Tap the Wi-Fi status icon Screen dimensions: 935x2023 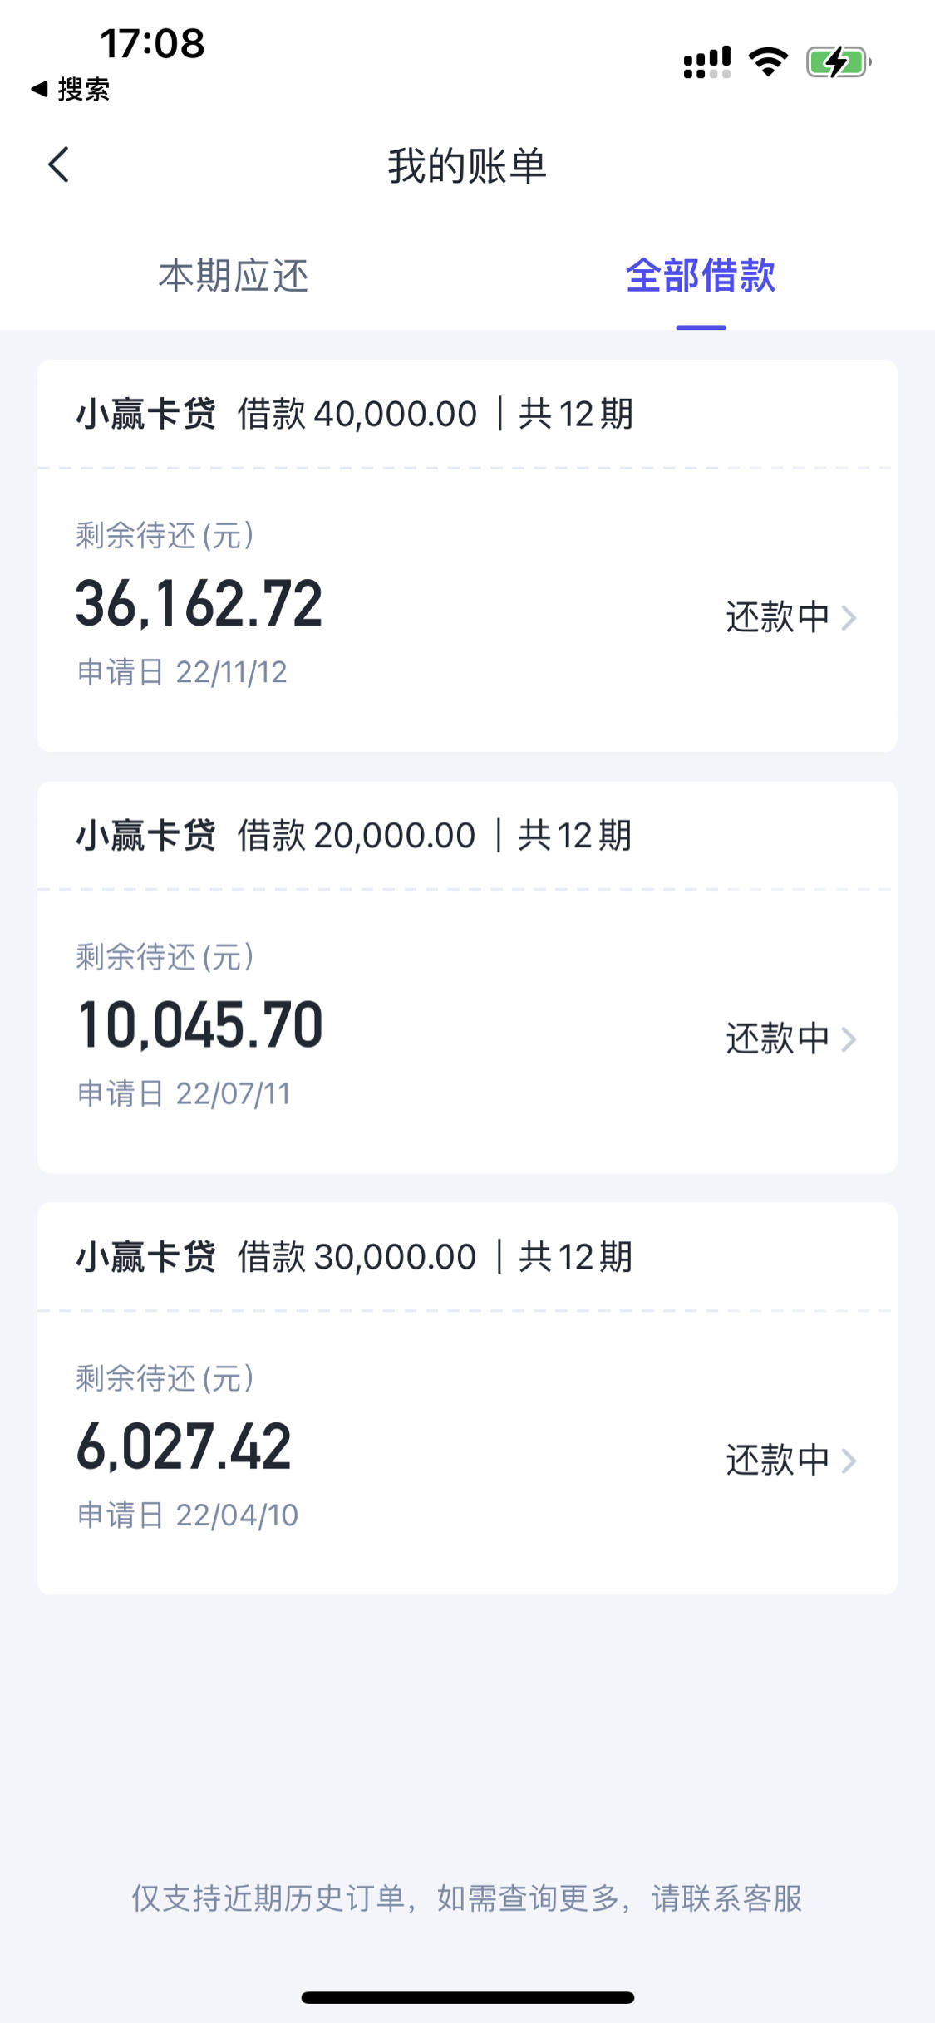point(768,61)
